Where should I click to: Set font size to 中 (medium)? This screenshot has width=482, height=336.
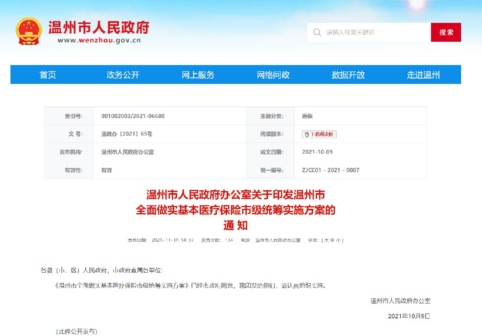click(x=332, y=240)
